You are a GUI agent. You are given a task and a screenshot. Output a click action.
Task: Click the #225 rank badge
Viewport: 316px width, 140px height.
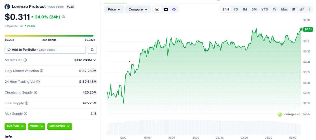point(70,7)
